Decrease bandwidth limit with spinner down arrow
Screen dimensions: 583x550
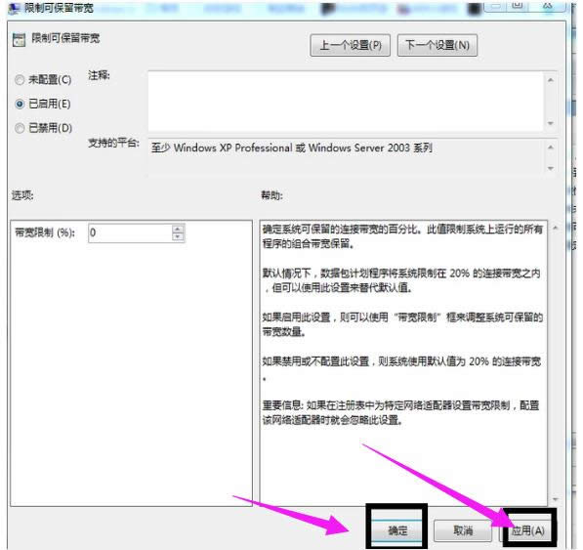pyautogui.click(x=178, y=236)
